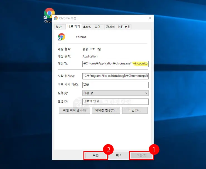Click the 대상 위치: label

(64, 56)
